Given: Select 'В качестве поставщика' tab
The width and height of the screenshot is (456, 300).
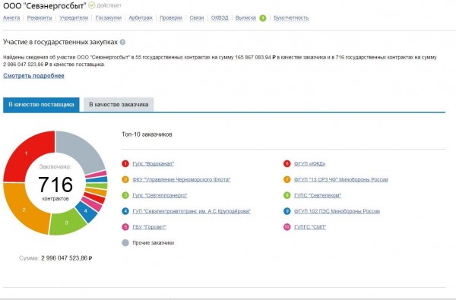Looking at the screenshot, I should click(41, 104).
